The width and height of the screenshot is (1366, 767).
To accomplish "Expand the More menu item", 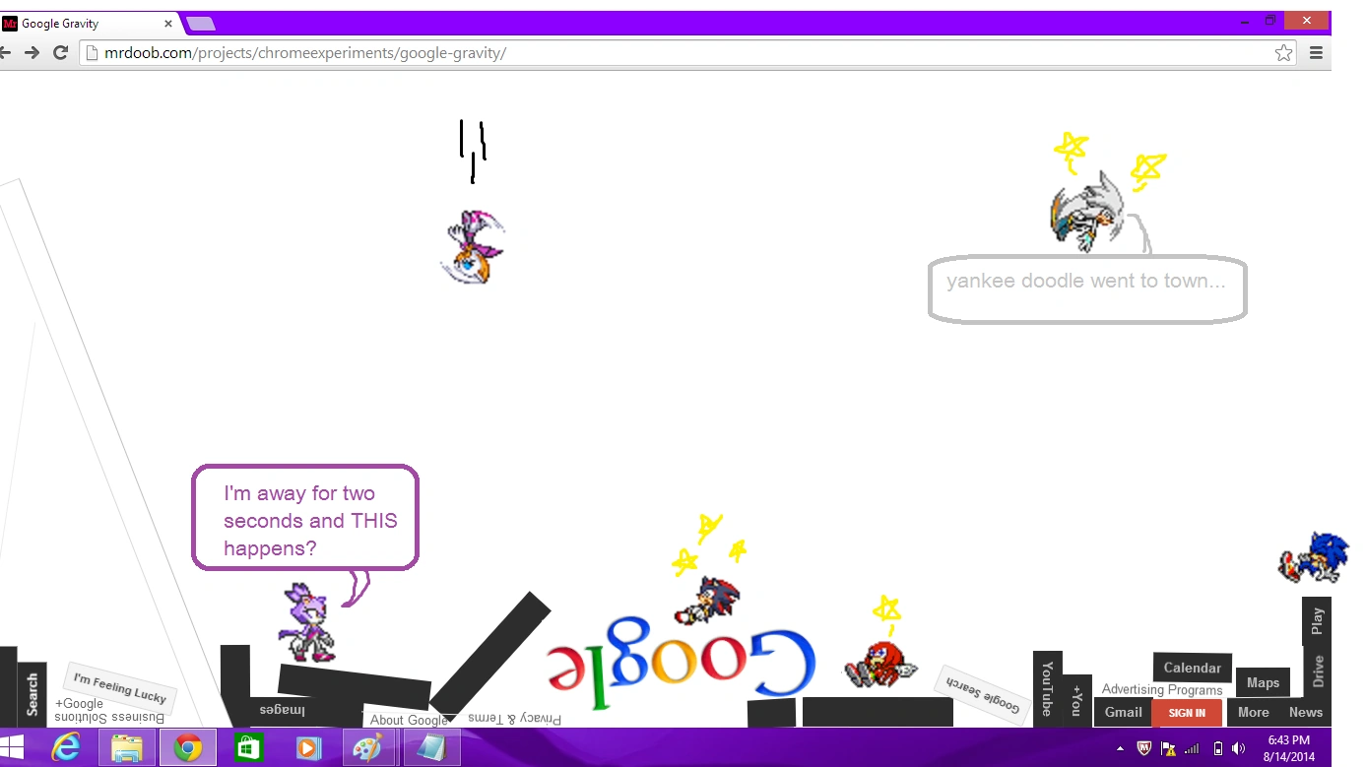I will point(1253,713).
